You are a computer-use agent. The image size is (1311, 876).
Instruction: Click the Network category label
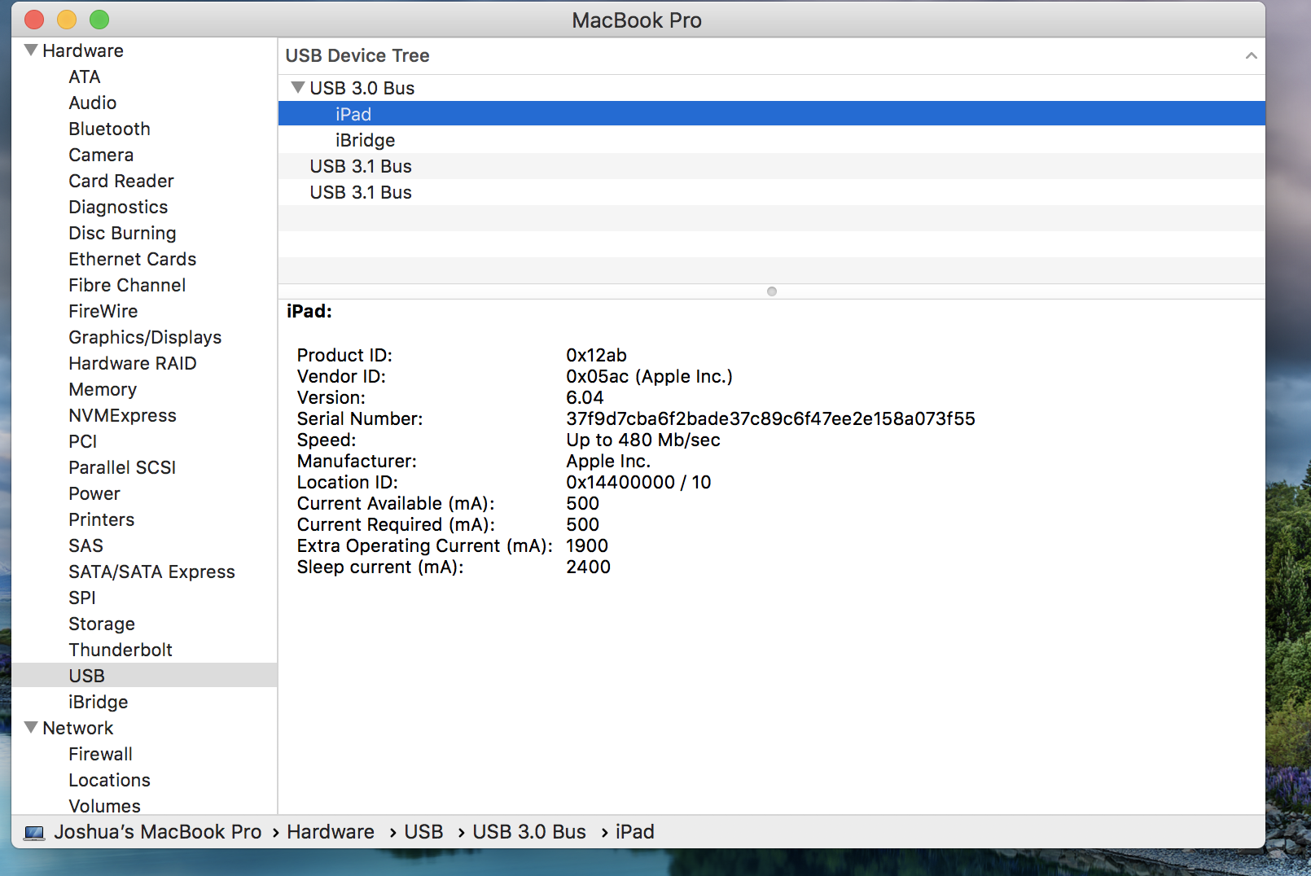pyautogui.click(x=78, y=728)
